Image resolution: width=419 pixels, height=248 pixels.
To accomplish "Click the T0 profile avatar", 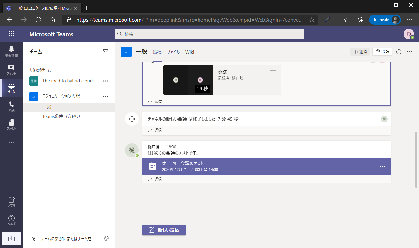I will point(409,34).
